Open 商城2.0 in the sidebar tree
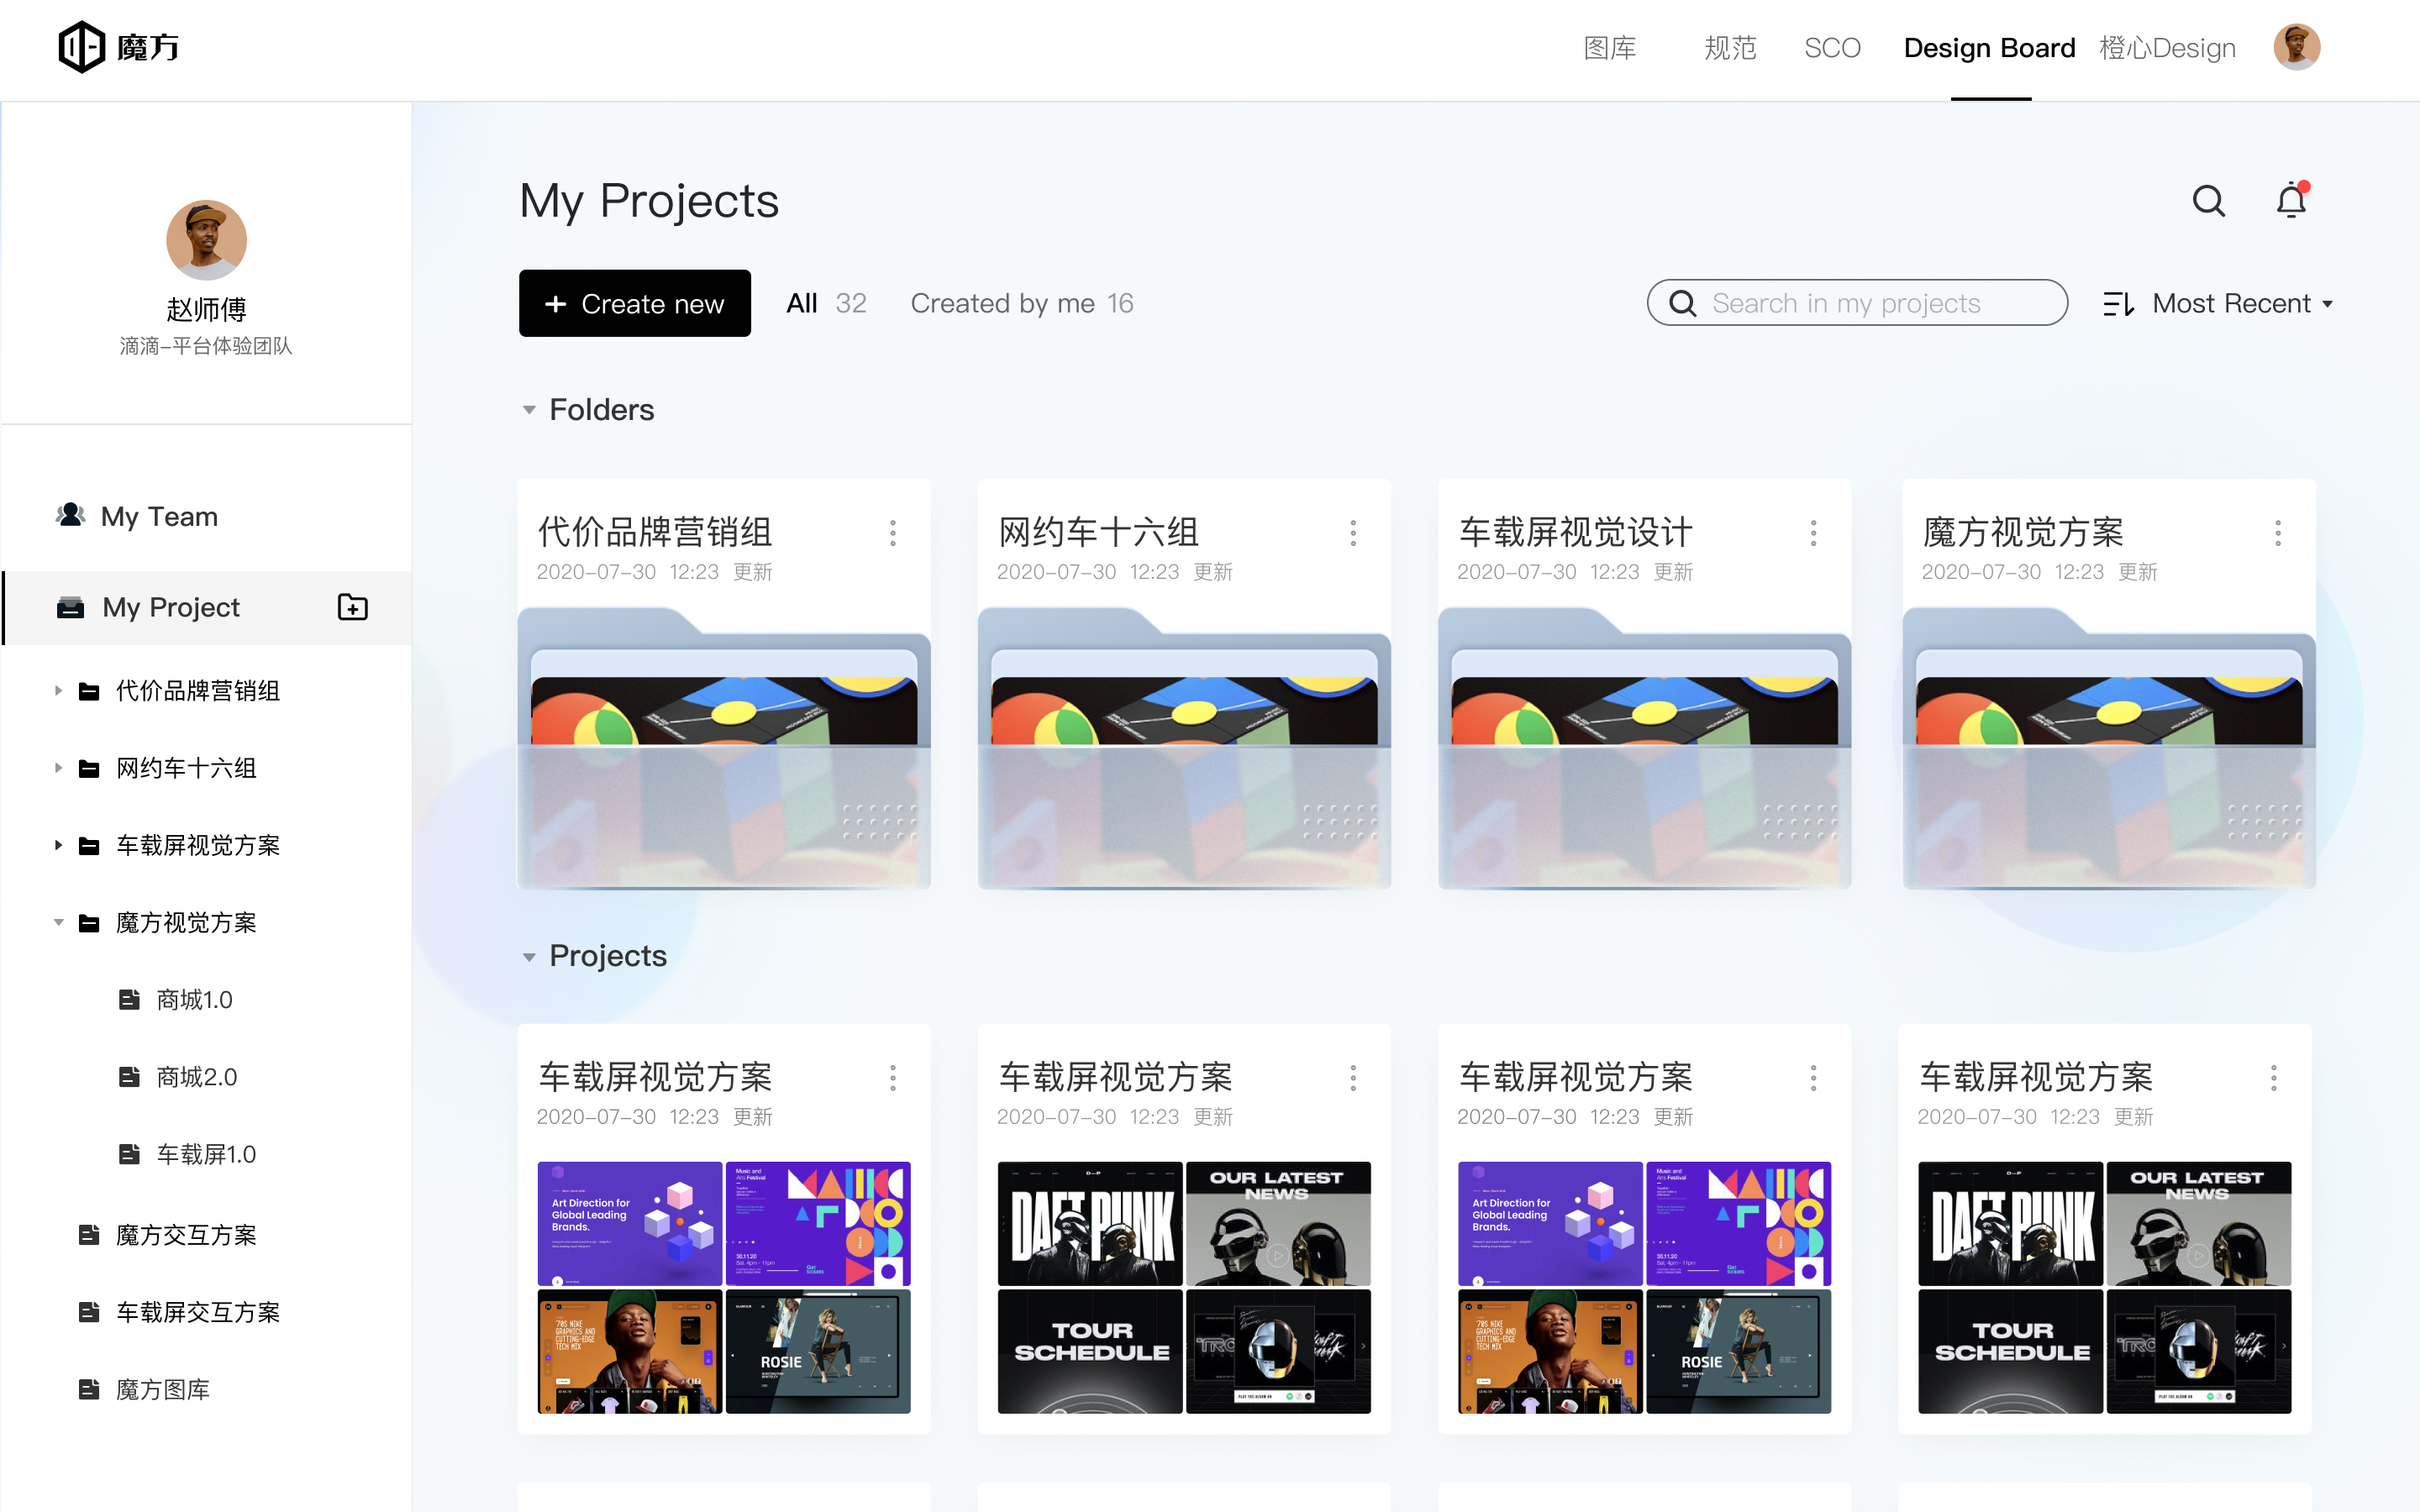The width and height of the screenshot is (2420, 1512). 196,1077
